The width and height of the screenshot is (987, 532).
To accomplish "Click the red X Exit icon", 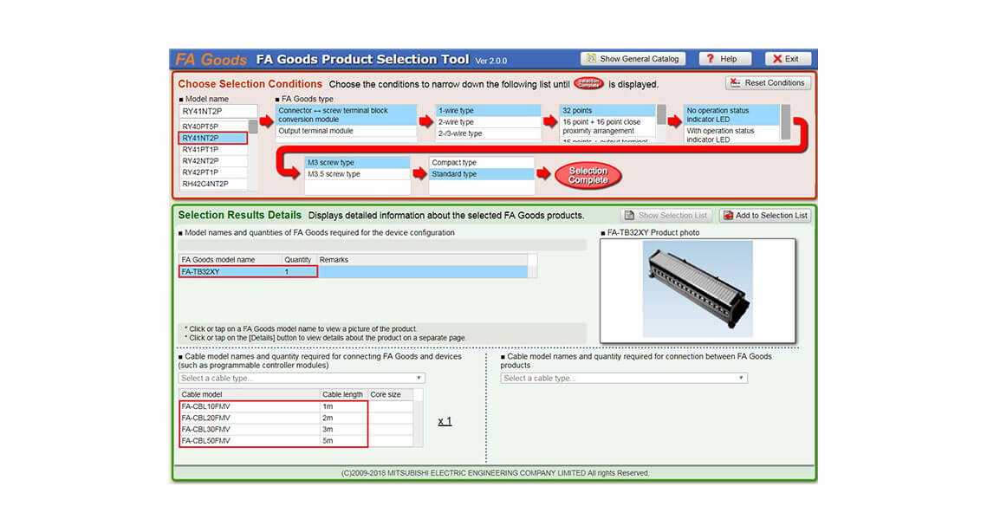I will (x=787, y=58).
